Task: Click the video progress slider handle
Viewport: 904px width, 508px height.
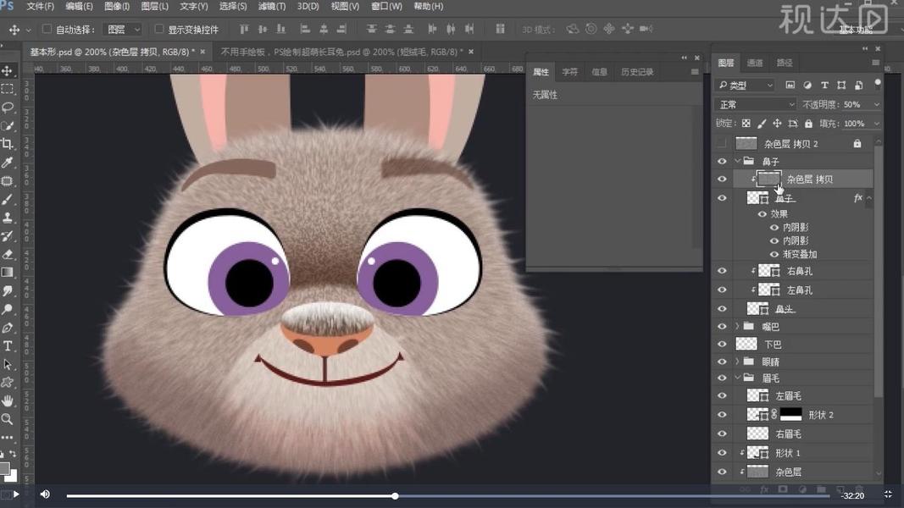Action: click(395, 495)
